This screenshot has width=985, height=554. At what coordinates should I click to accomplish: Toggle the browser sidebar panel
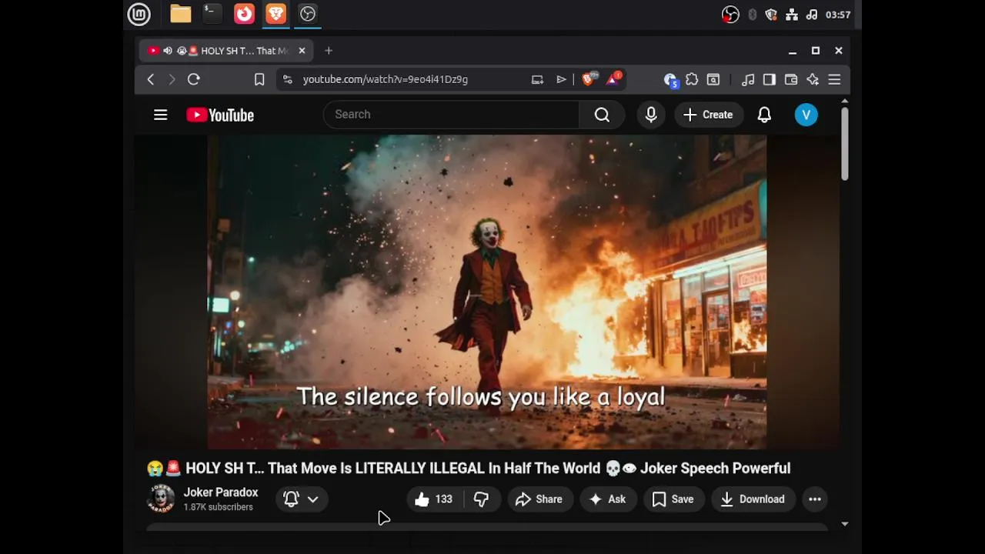[770, 79]
